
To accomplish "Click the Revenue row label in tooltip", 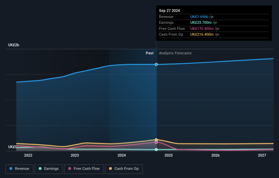I will click(166, 17).
